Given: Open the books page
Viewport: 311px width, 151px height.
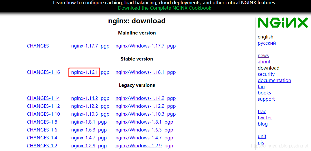Looking at the screenshot, I should (264, 93).
